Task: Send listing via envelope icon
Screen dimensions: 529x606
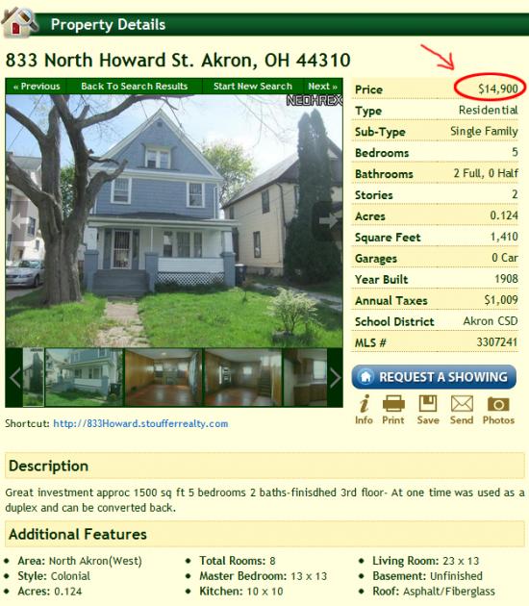Action: click(462, 404)
